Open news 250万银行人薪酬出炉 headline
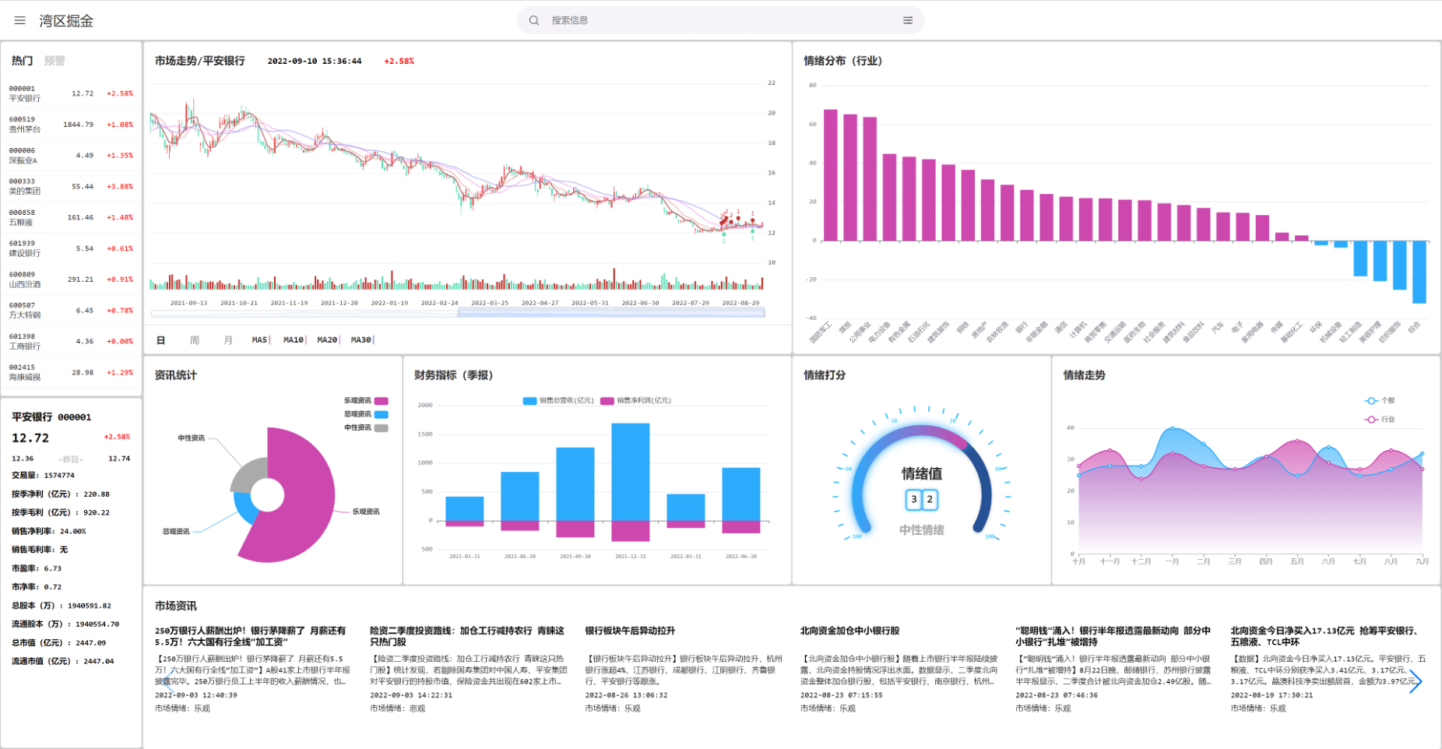The height and width of the screenshot is (749, 1442). 250,636
